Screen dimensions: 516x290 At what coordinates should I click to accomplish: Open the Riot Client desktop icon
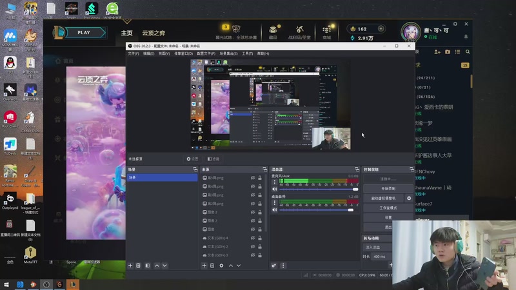click(10, 120)
